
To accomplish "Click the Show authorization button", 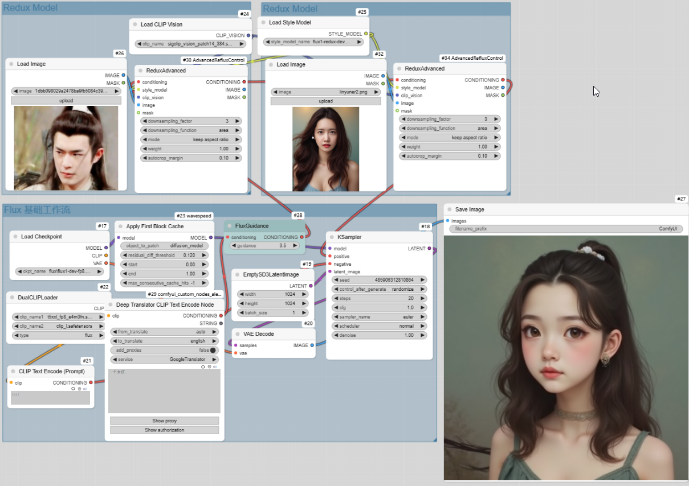I will (x=164, y=430).
